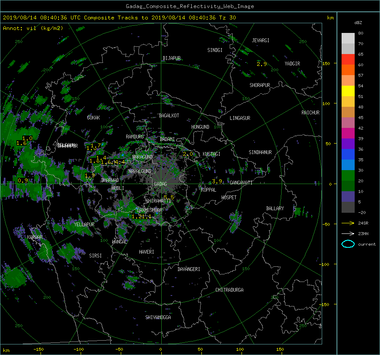This screenshot has height=355, width=380.
Task: Click the white 23MN arrow legend icon
Action: 348,234
